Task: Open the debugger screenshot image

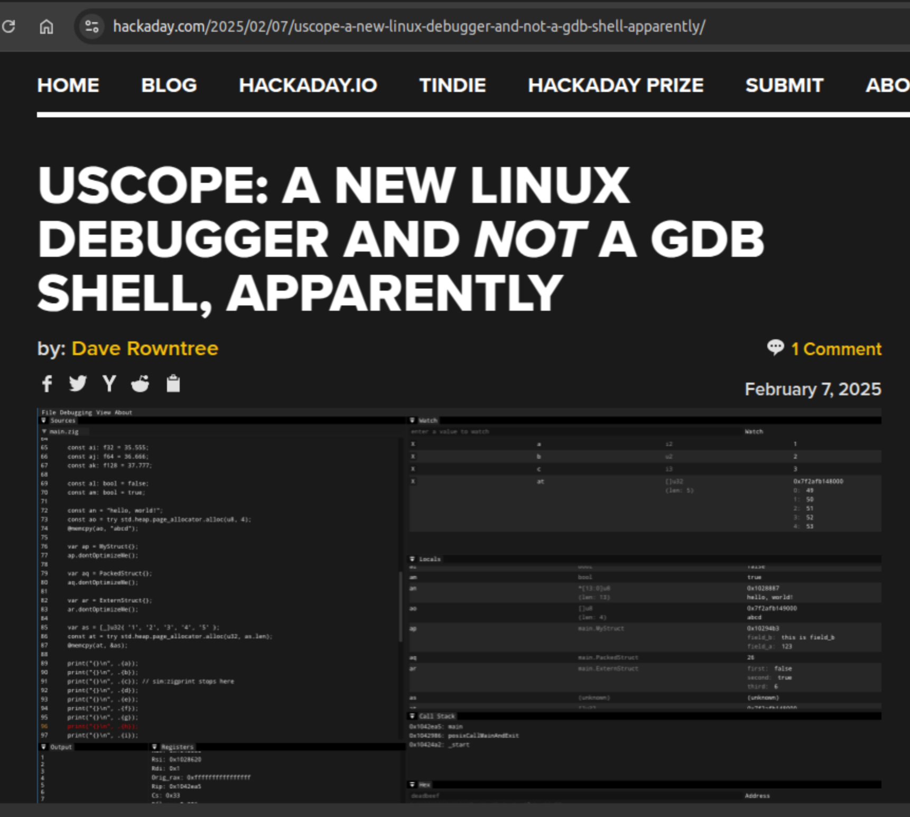Action: click(459, 605)
